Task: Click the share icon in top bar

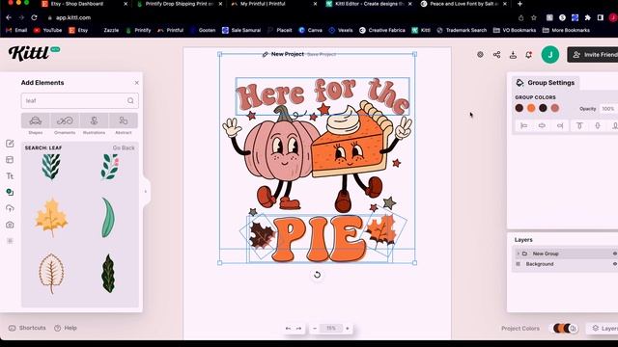Action: click(496, 55)
